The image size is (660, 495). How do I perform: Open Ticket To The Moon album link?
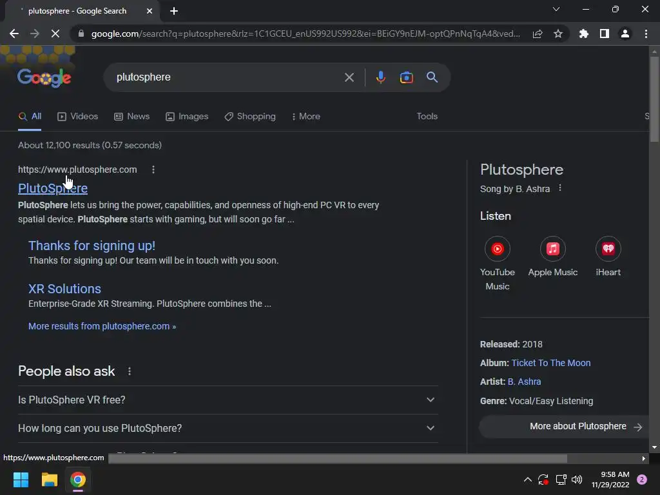point(551,363)
